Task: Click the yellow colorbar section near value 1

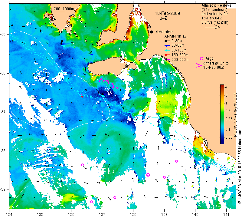Action: [222, 103]
